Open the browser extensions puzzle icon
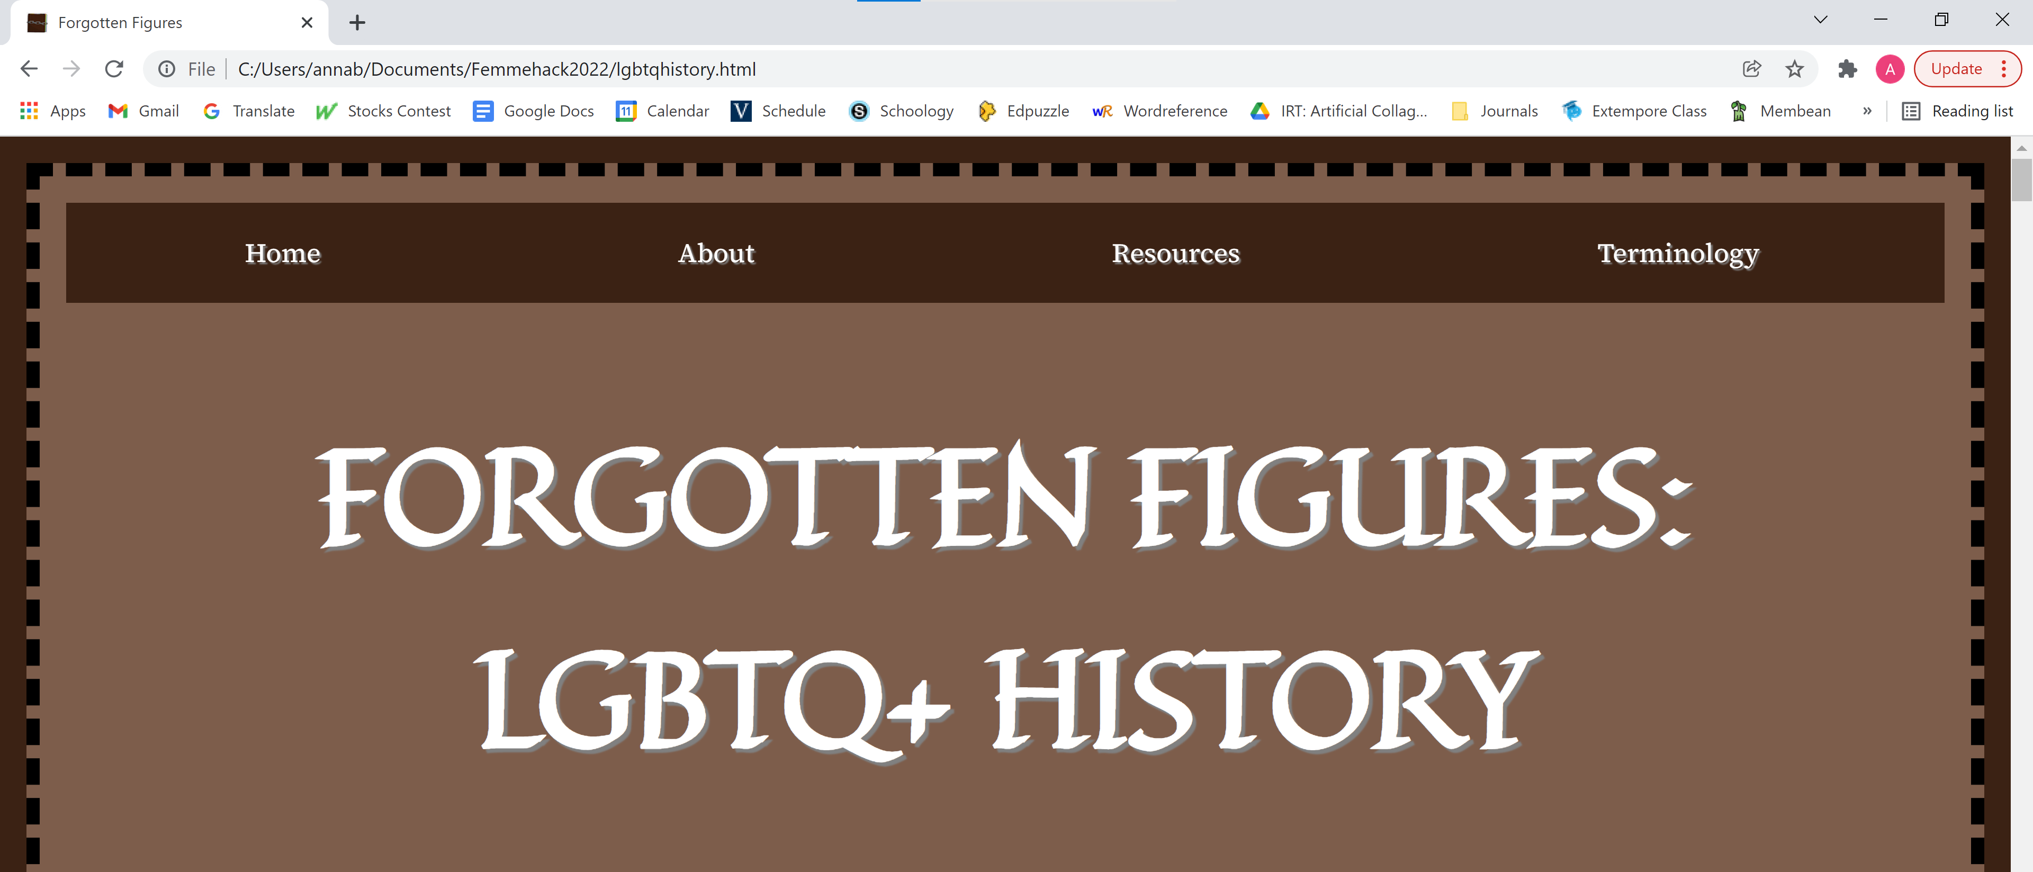The height and width of the screenshot is (872, 2033). tap(1848, 69)
